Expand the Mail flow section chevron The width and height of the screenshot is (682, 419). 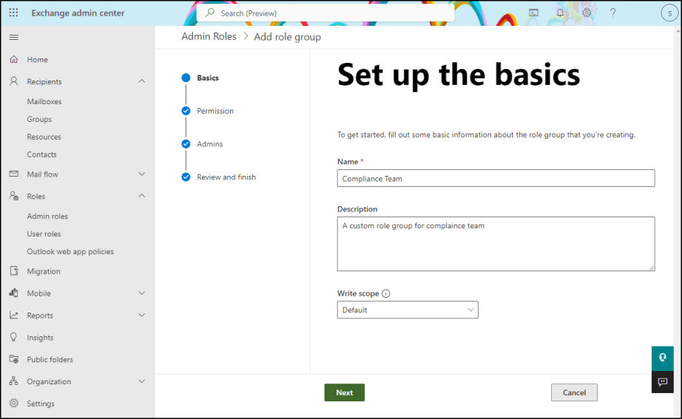142,174
